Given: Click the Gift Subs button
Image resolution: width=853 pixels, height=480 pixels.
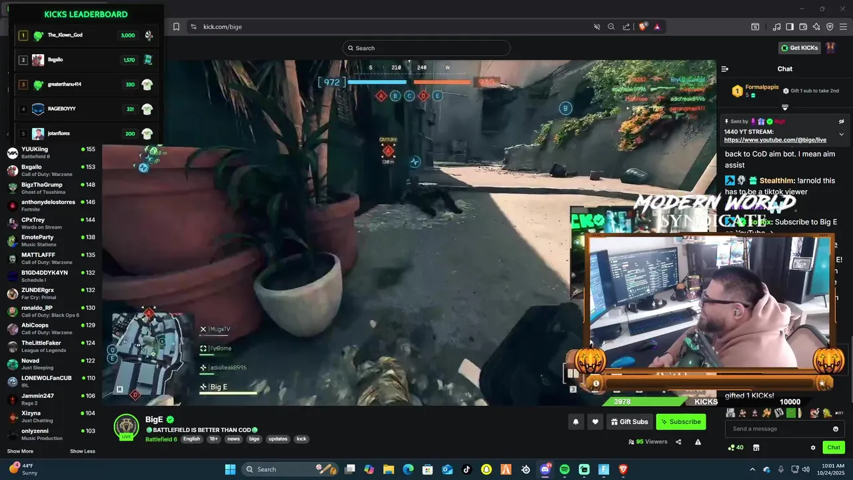Looking at the screenshot, I should pos(629,421).
